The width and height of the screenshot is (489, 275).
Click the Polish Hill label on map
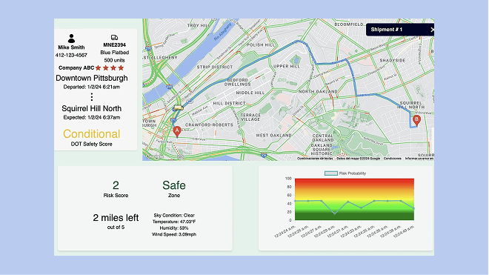tap(261, 45)
